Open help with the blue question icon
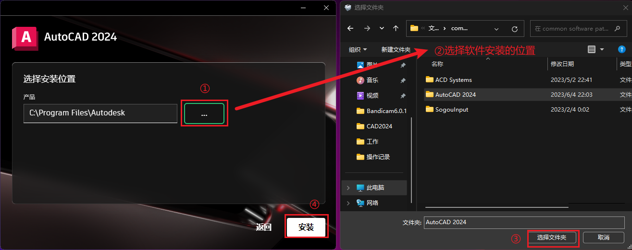The width and height of the screenshot is (632, 250). (x=621, y=49)
